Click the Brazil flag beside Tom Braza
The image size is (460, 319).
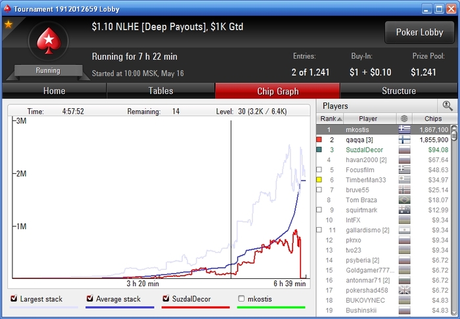(404, 200)
